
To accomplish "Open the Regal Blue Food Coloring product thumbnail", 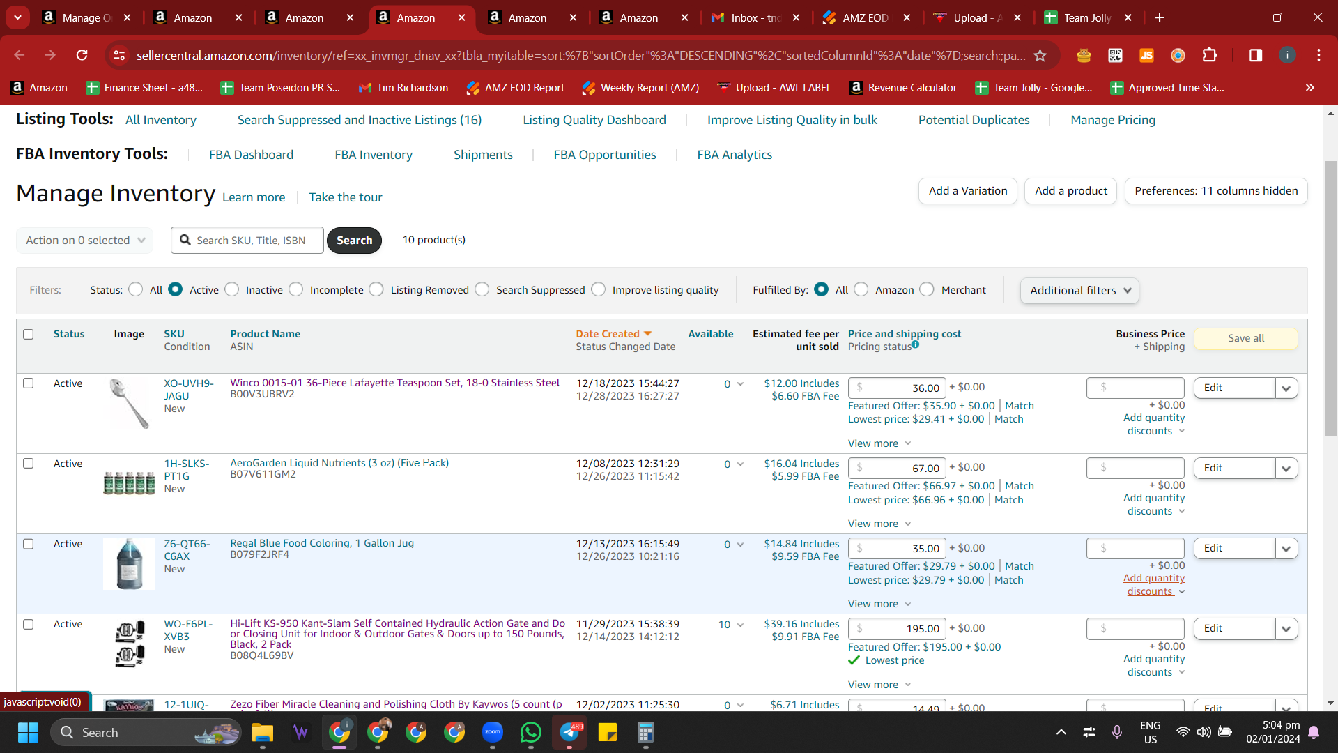I will click(x=129, y=564).
